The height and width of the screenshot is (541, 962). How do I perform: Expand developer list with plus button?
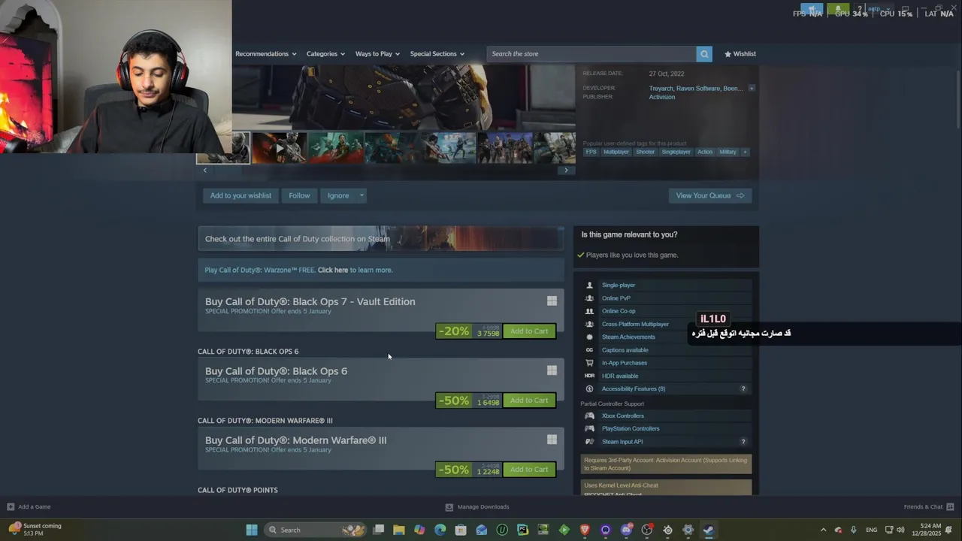[752, 89]
